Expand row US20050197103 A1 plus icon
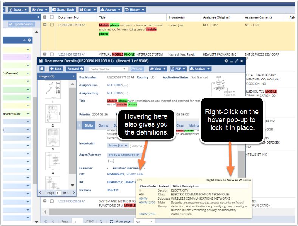The height and width of the screenshot is (226, 298). pos(45,25)
